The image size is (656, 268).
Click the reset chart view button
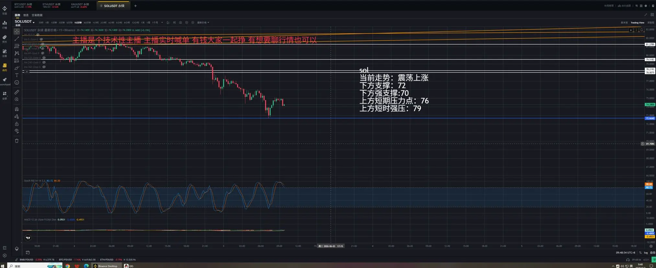point(641,30)
